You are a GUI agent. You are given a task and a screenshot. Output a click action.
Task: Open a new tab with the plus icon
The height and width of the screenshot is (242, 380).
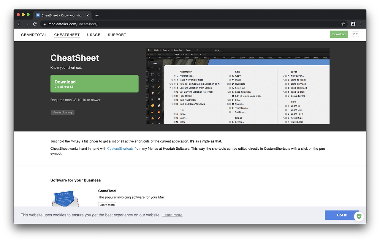pyautogui.click(x=97, y=15)
